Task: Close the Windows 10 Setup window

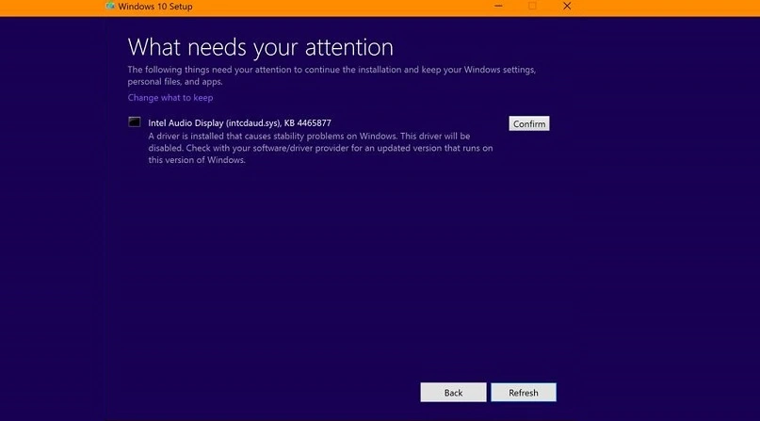Action: point(567,7)
